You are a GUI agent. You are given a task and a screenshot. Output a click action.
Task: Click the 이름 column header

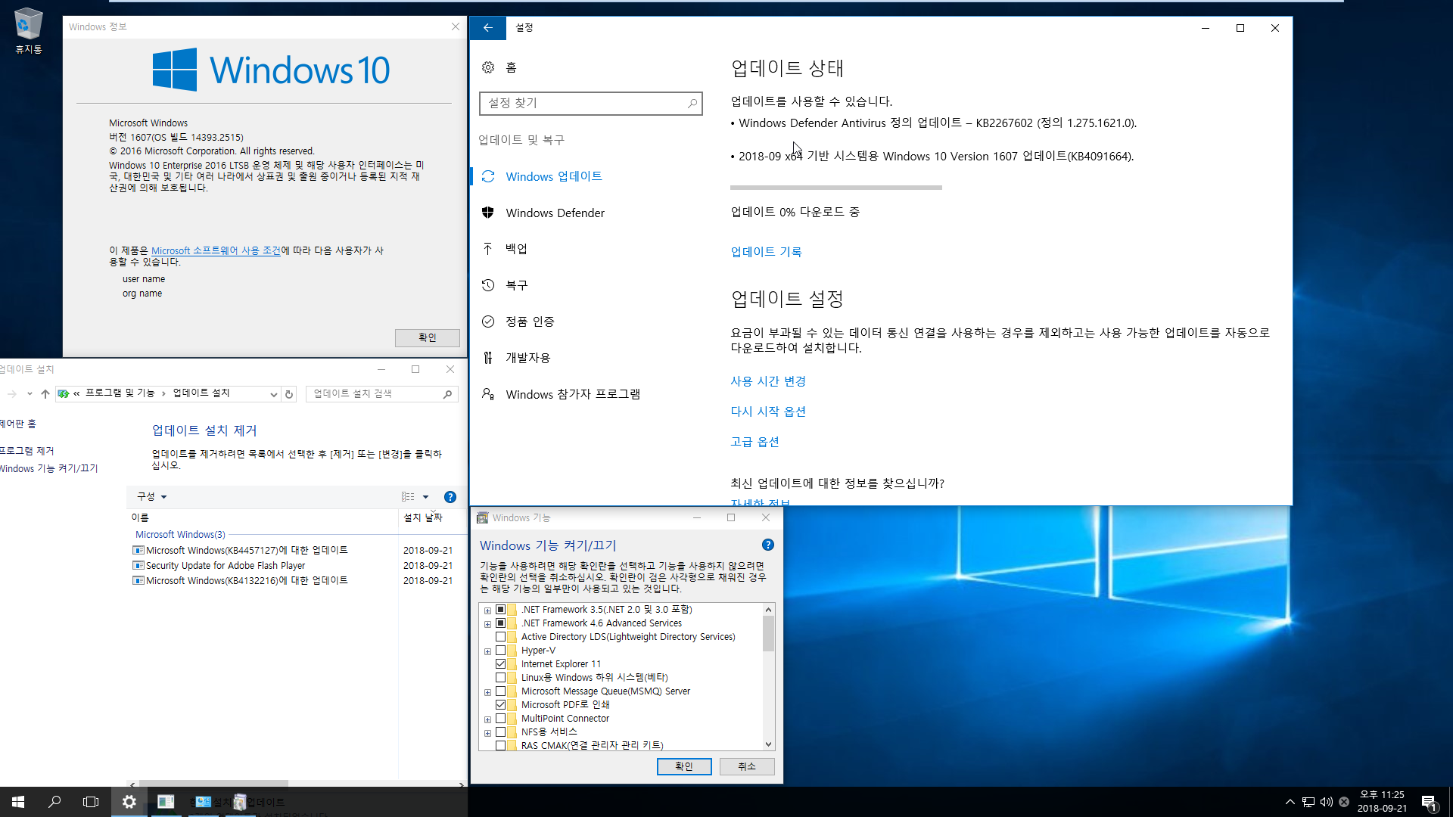[263, 517]
